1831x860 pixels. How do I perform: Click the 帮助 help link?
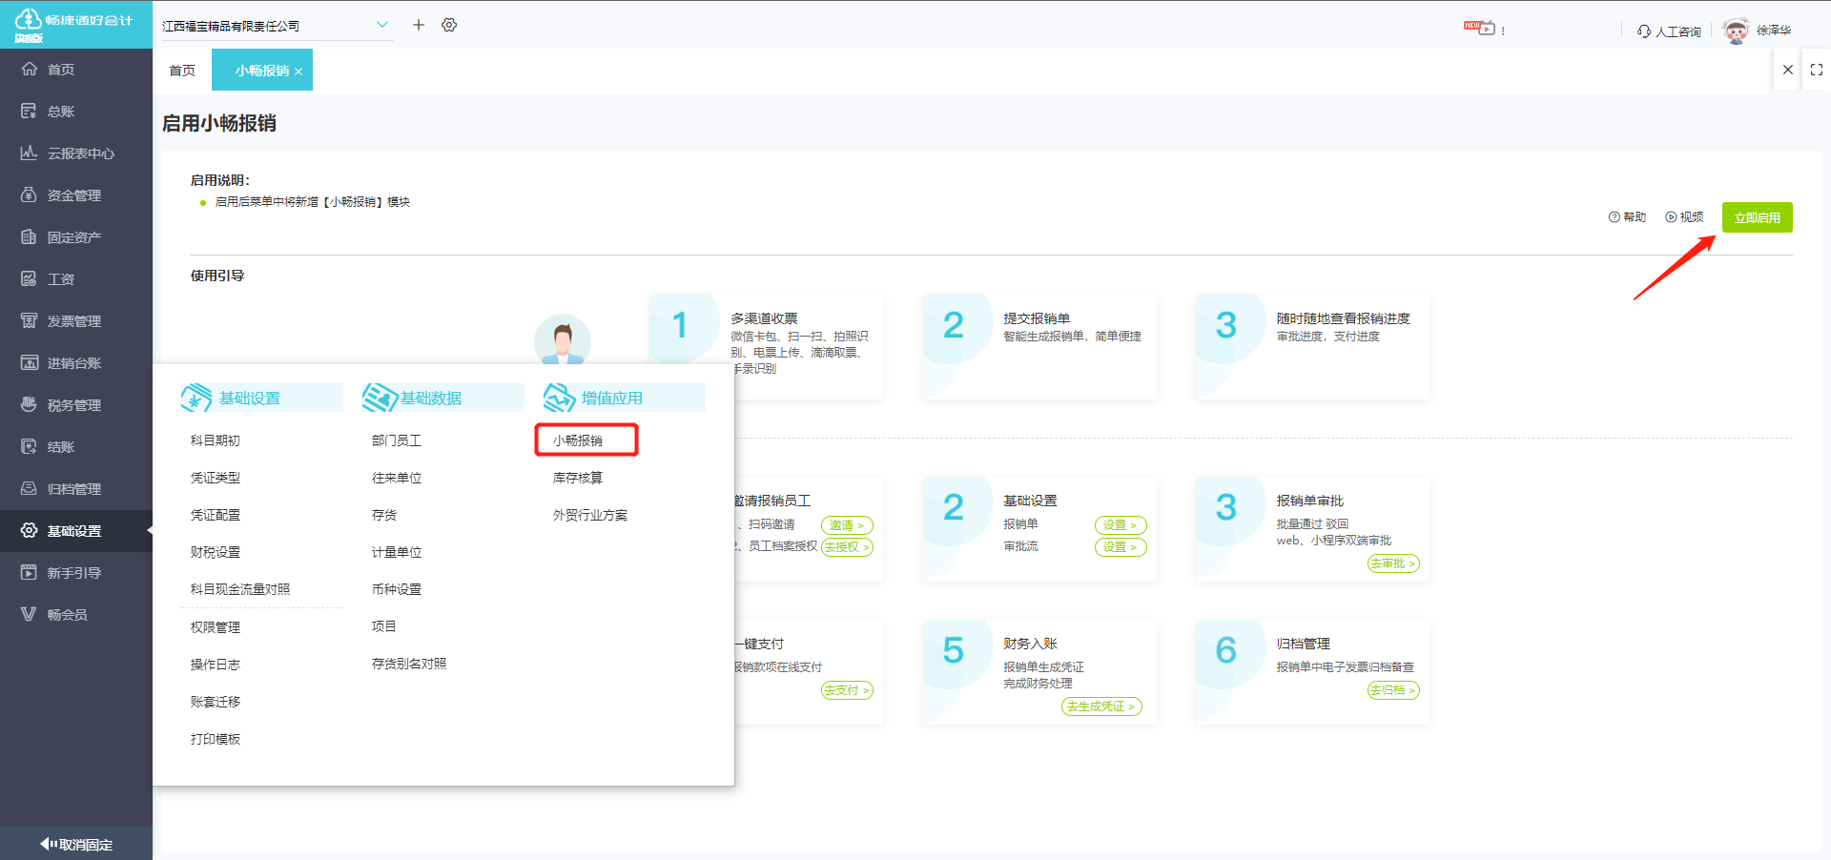point(1627,217)
